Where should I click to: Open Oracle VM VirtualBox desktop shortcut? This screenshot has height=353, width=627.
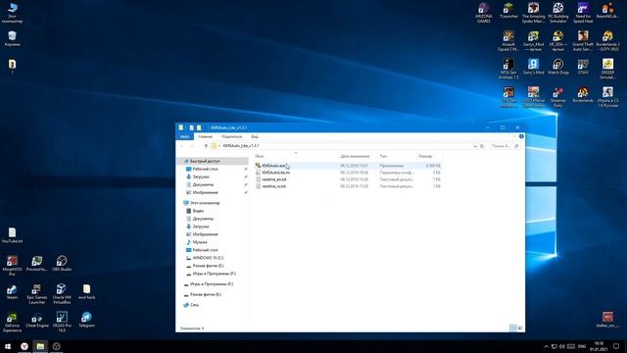pos(62,294)
